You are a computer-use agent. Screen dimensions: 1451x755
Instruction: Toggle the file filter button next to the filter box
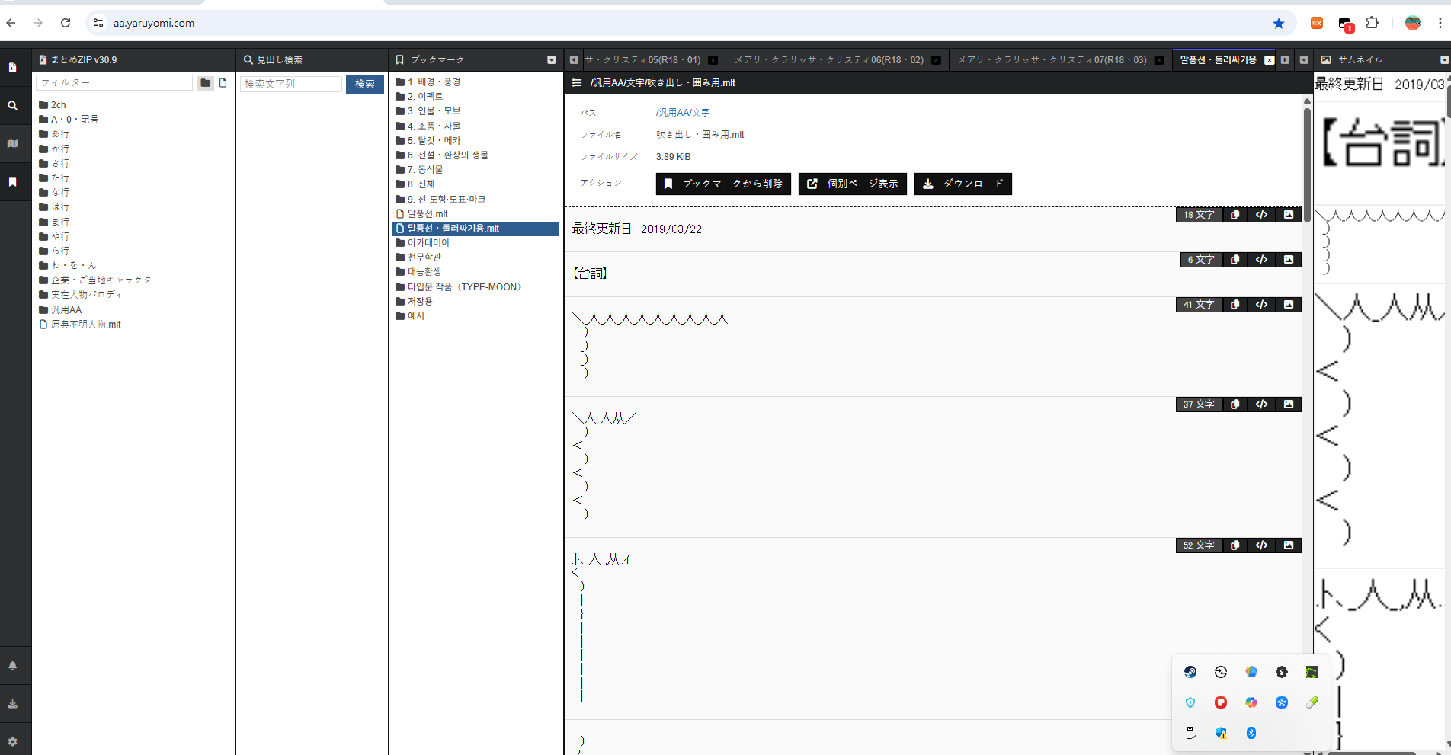pos(223,83)
